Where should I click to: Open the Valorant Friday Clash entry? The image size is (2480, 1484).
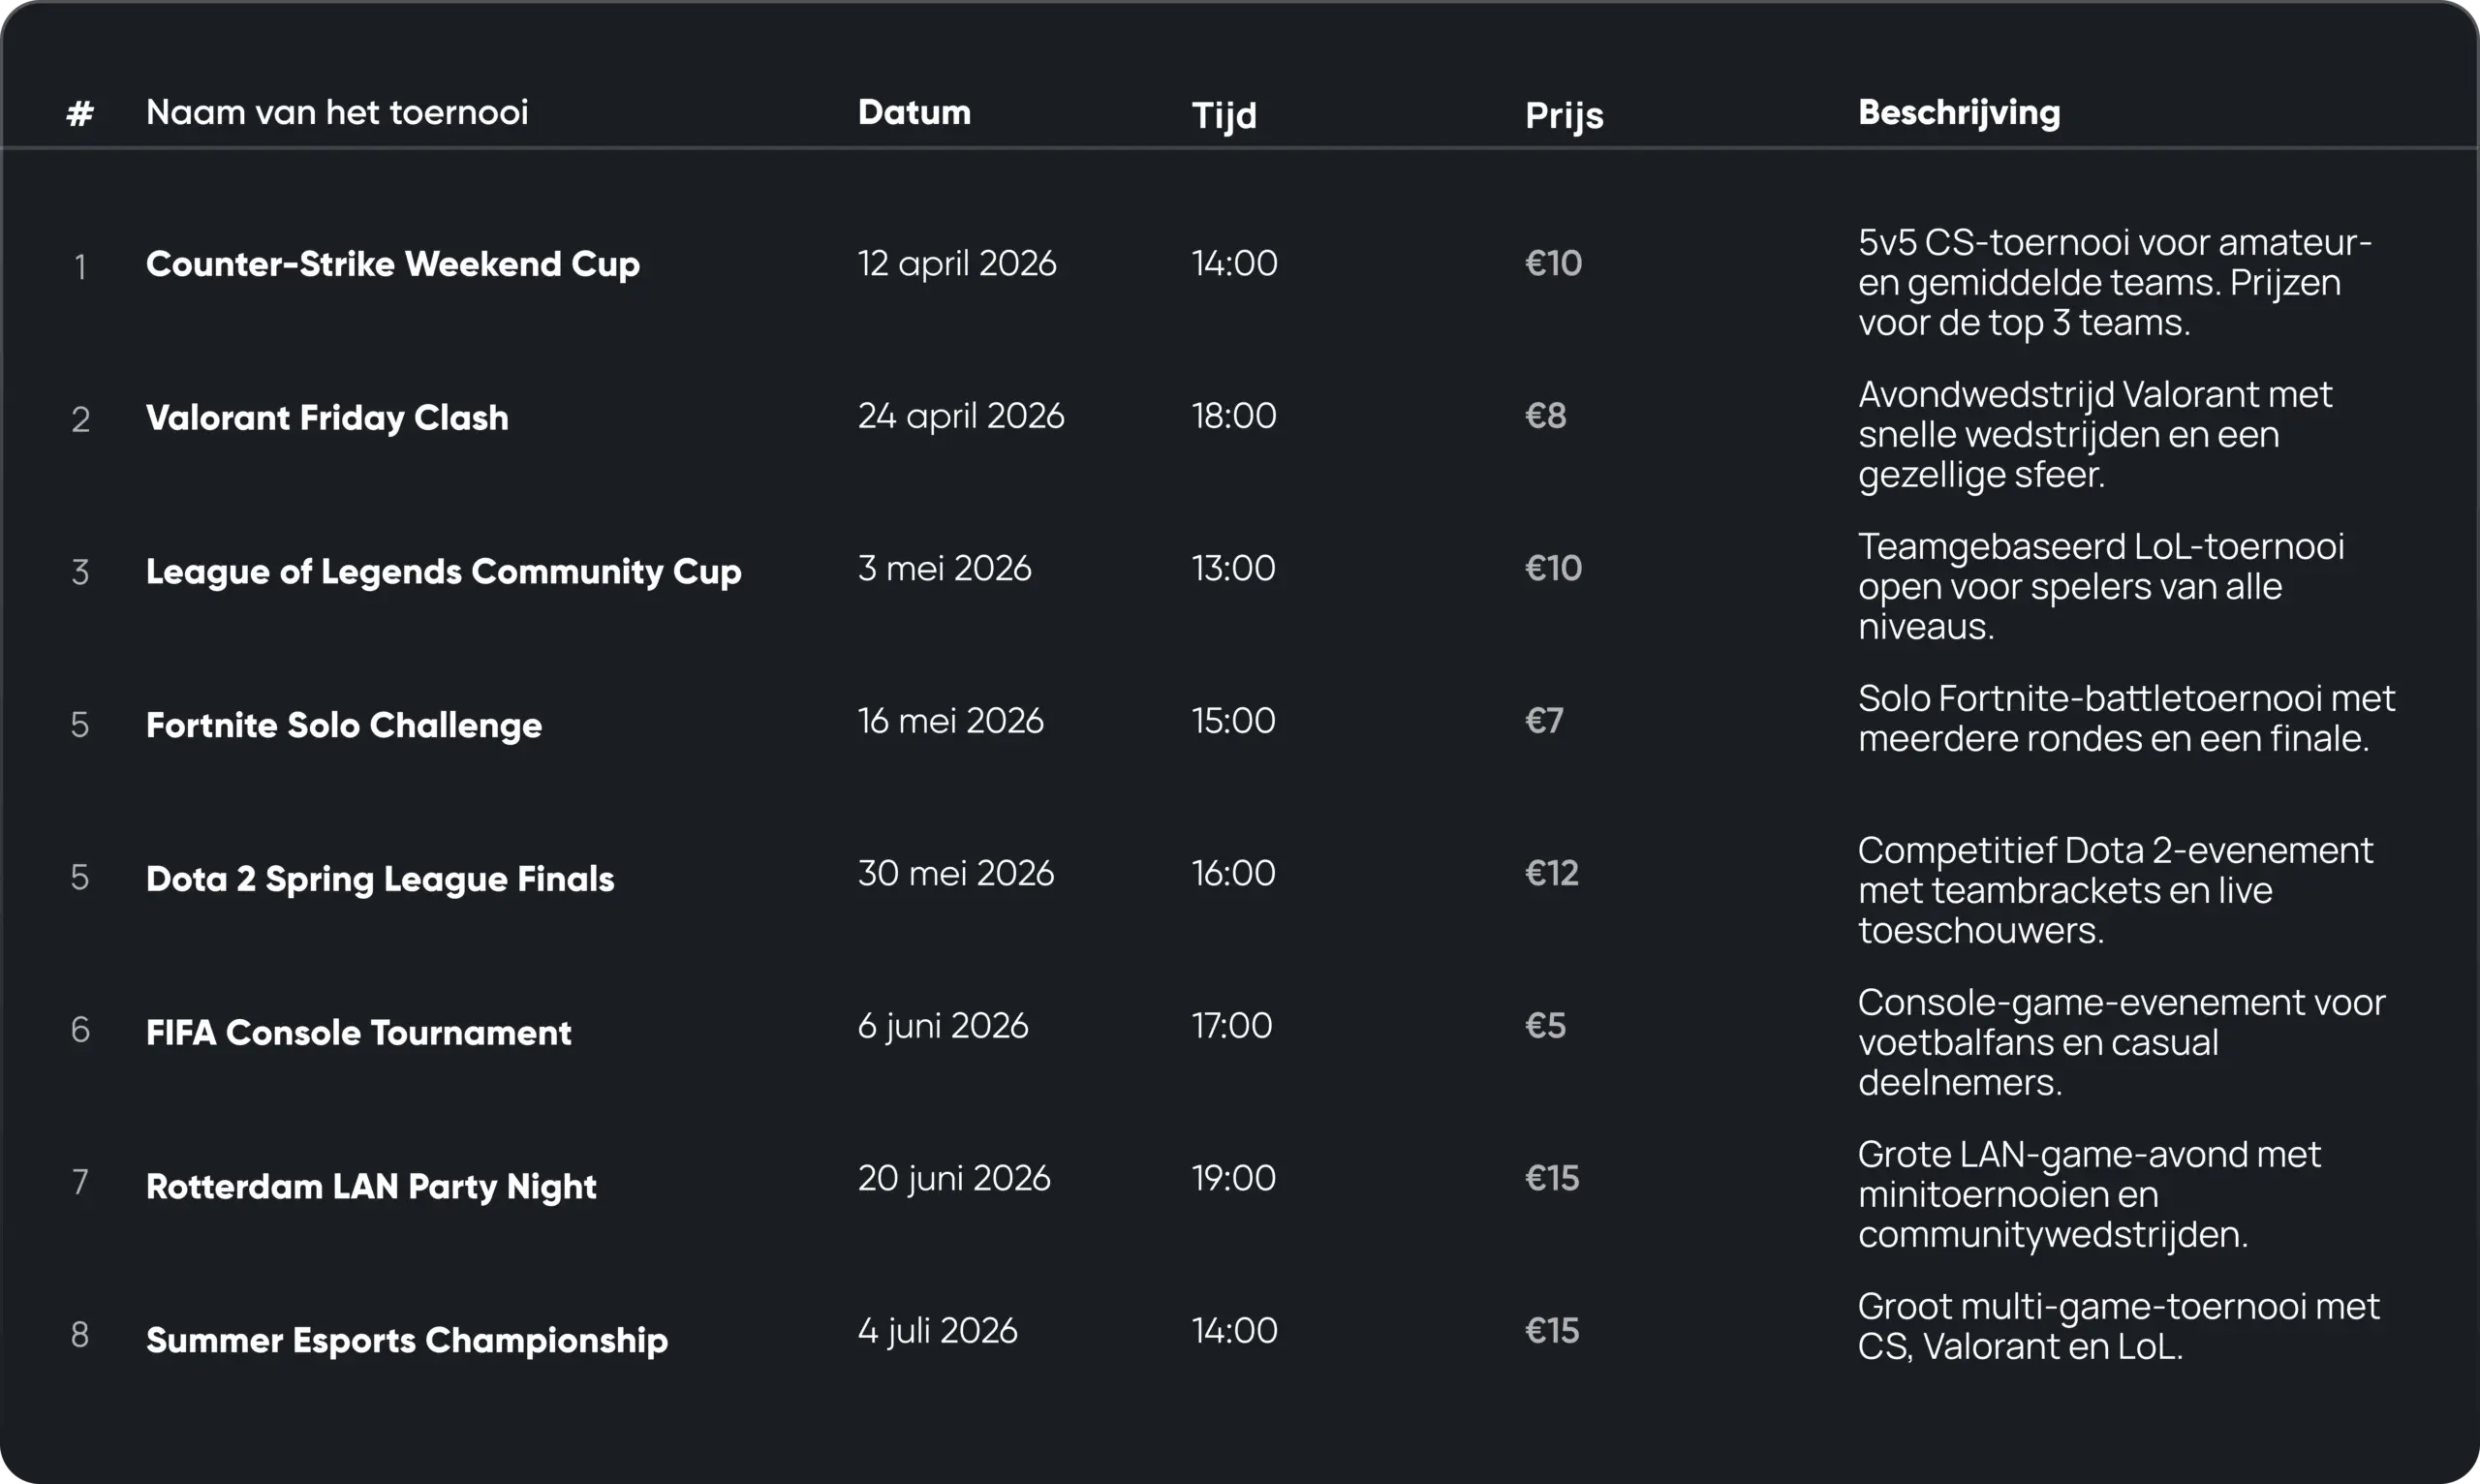click(x=327, y=417)
